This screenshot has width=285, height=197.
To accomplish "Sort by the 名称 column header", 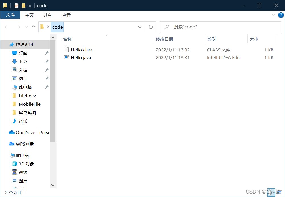I will point(67,39).
